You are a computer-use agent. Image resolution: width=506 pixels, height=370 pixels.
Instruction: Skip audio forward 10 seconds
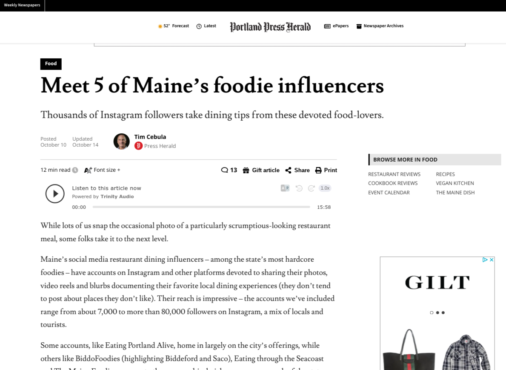click(311, 188)
